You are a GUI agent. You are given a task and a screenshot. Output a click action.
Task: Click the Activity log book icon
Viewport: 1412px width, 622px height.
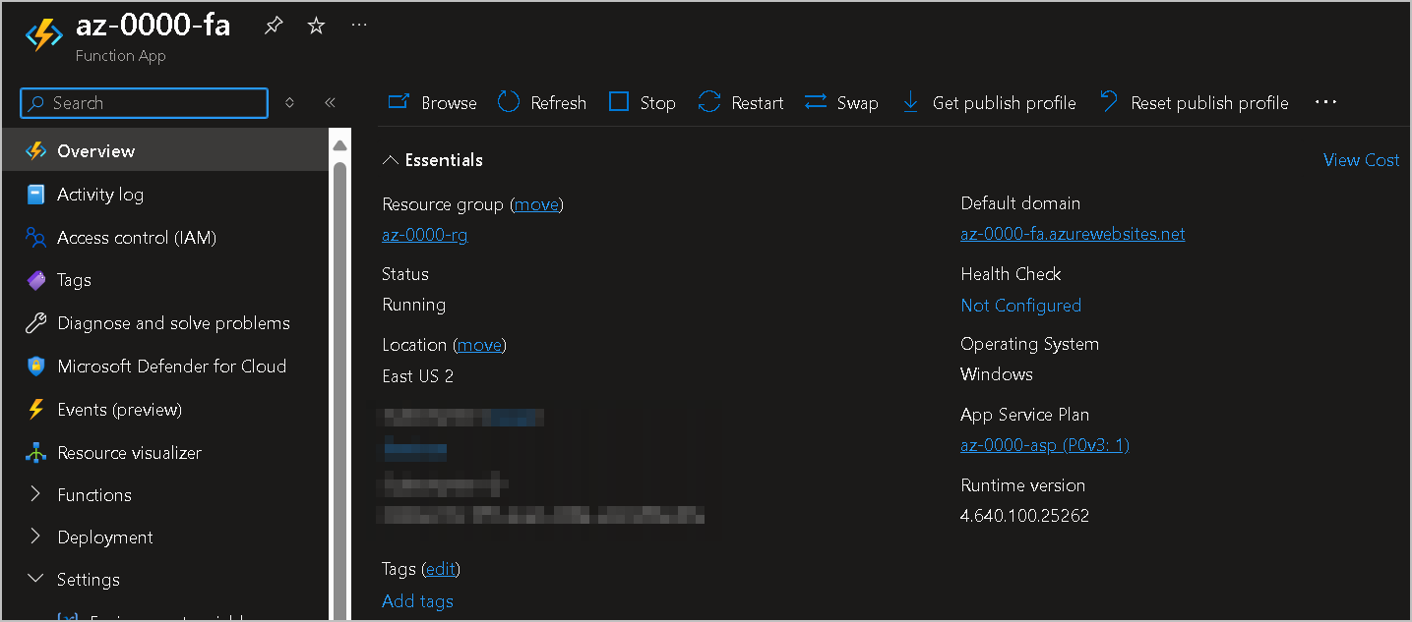pos(36,195)
